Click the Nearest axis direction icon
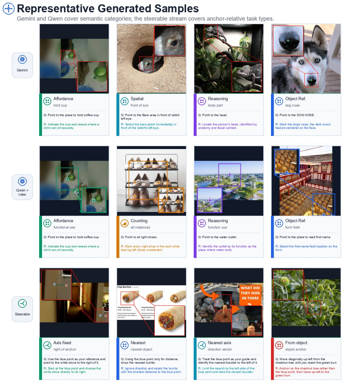344x383 pixels. (202, 345)
